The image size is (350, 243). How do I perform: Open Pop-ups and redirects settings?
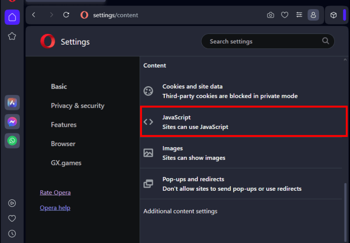[241, 184]
